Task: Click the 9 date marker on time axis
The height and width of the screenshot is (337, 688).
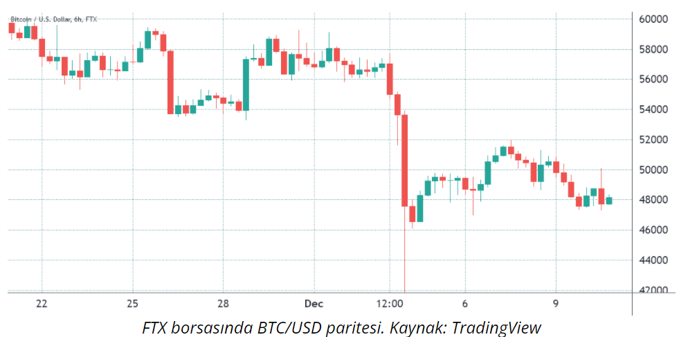Action: click(556, 304)
